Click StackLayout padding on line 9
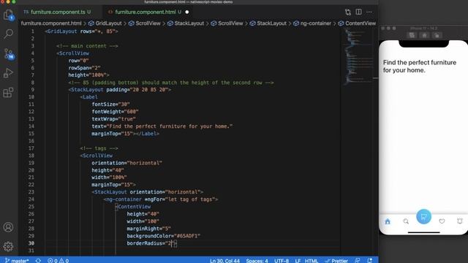Viewport: 468px width, 263px height. click(119, 90)
